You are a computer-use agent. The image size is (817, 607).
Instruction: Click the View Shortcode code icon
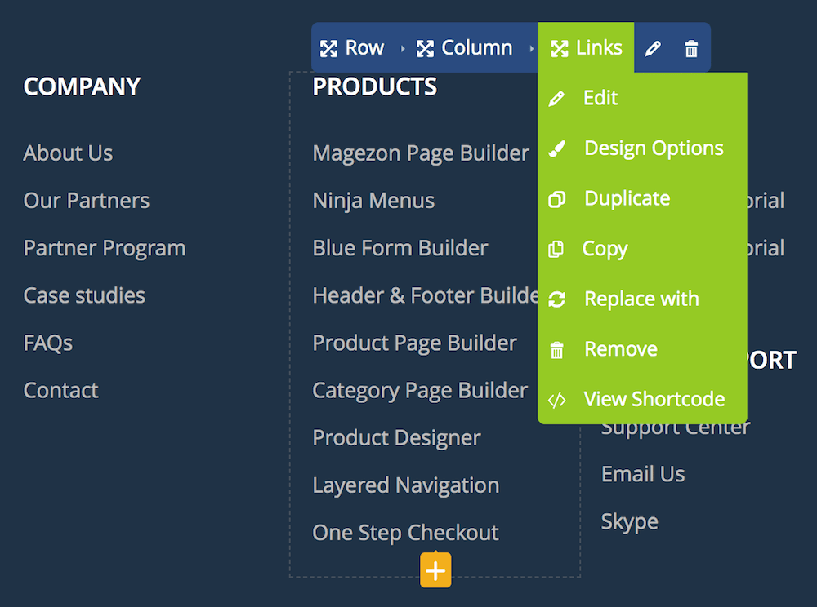pos(556,400)
